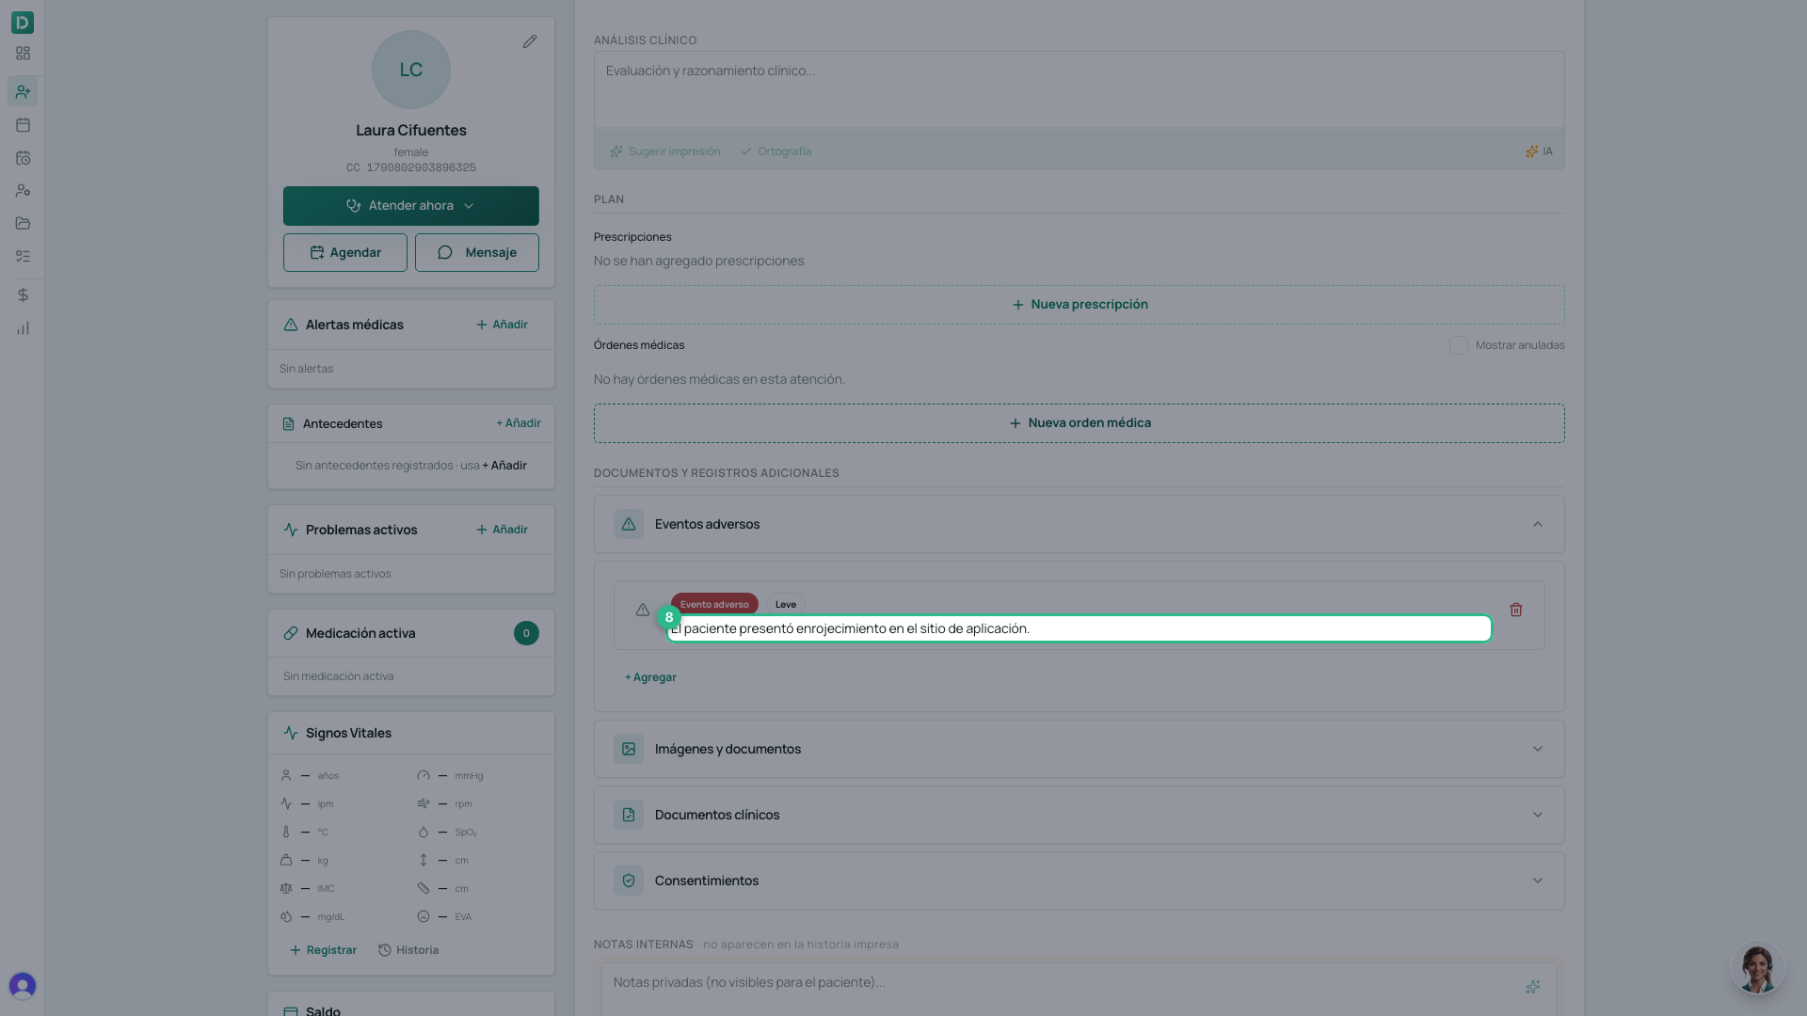
Task: Click the Análisis clínico text area
Action: point(1079,89)
